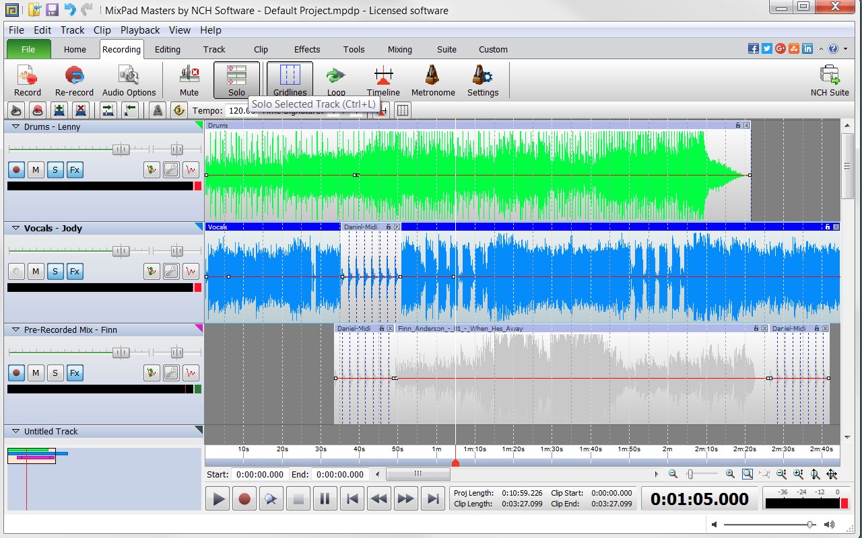
Task: Switch to the Effects tab
Action: [x=306, y=49]
